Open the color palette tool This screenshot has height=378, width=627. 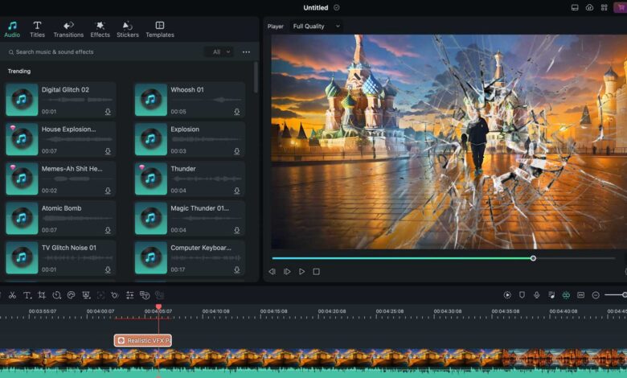coord(72,295)
